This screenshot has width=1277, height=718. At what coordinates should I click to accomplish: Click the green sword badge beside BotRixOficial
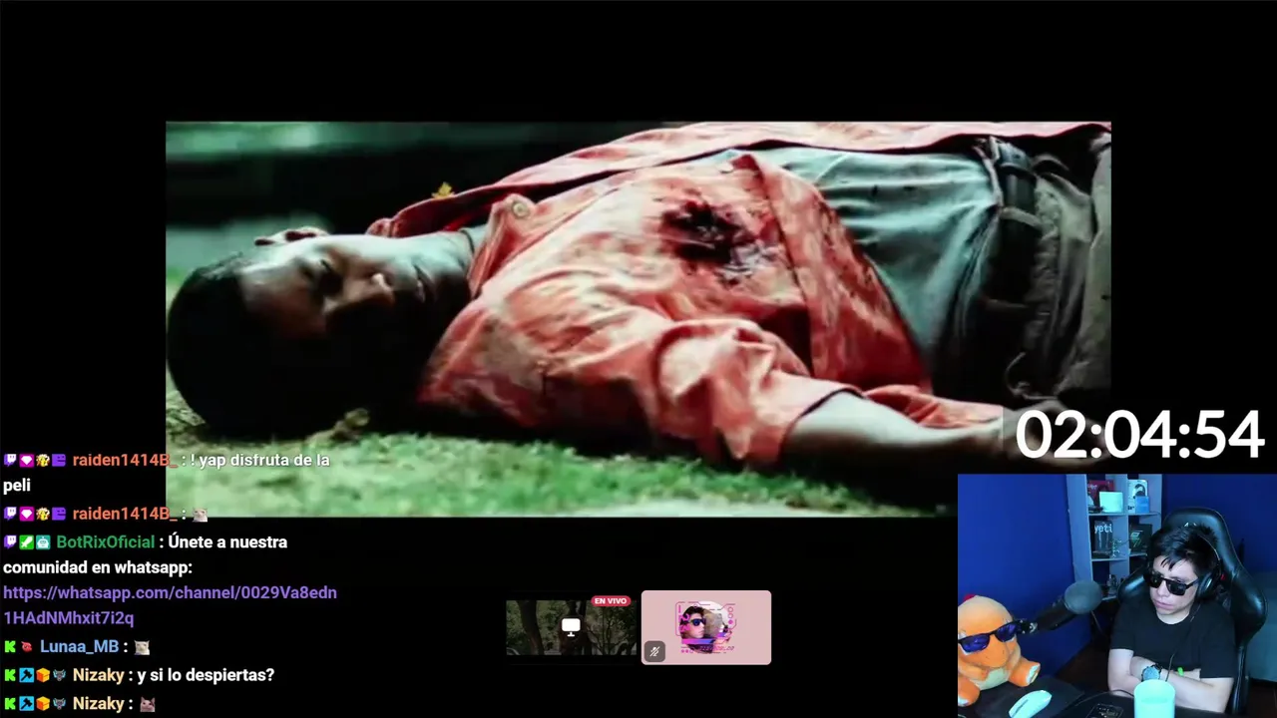point(27,542)
